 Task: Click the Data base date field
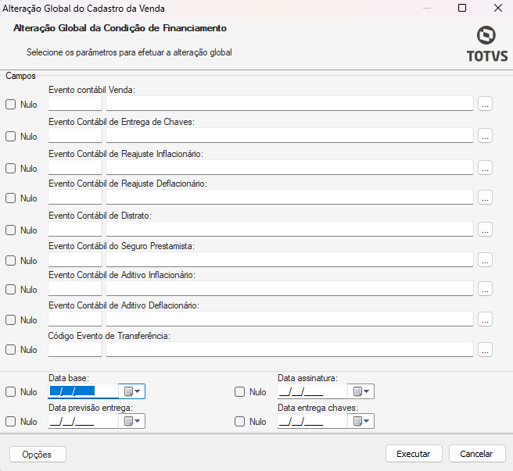(x=83, y=391)
